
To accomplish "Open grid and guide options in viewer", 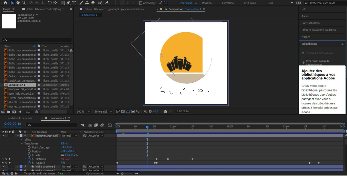I will pos(138,111).
